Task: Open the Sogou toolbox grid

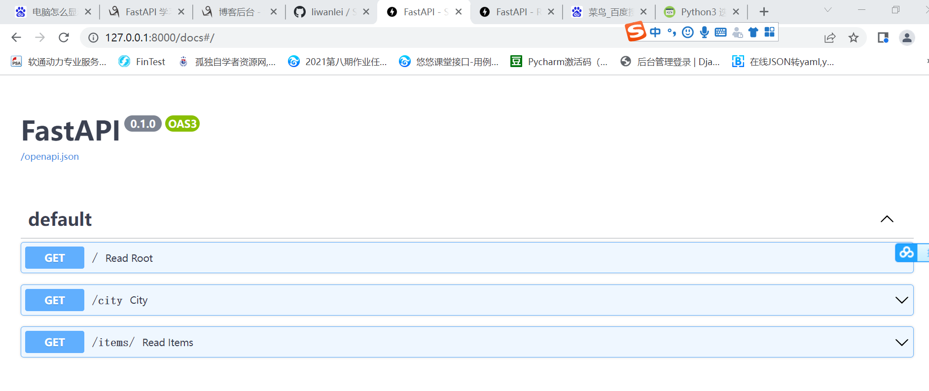Action: click(x=769, y=32)
